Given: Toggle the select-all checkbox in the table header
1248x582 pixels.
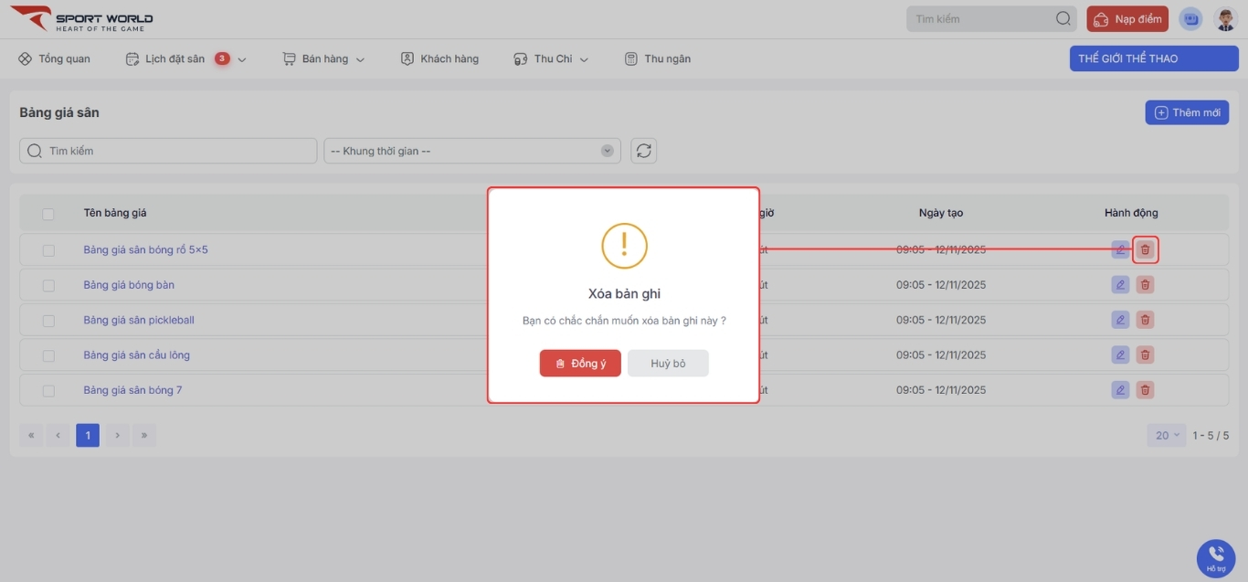Looking at the screenshot, I should [48, 214].
